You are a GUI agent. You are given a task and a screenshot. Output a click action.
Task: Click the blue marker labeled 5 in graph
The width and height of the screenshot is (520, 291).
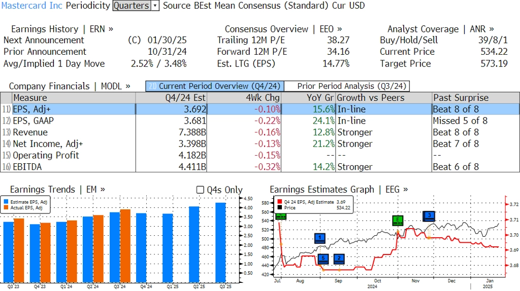(x=323, y=259)
